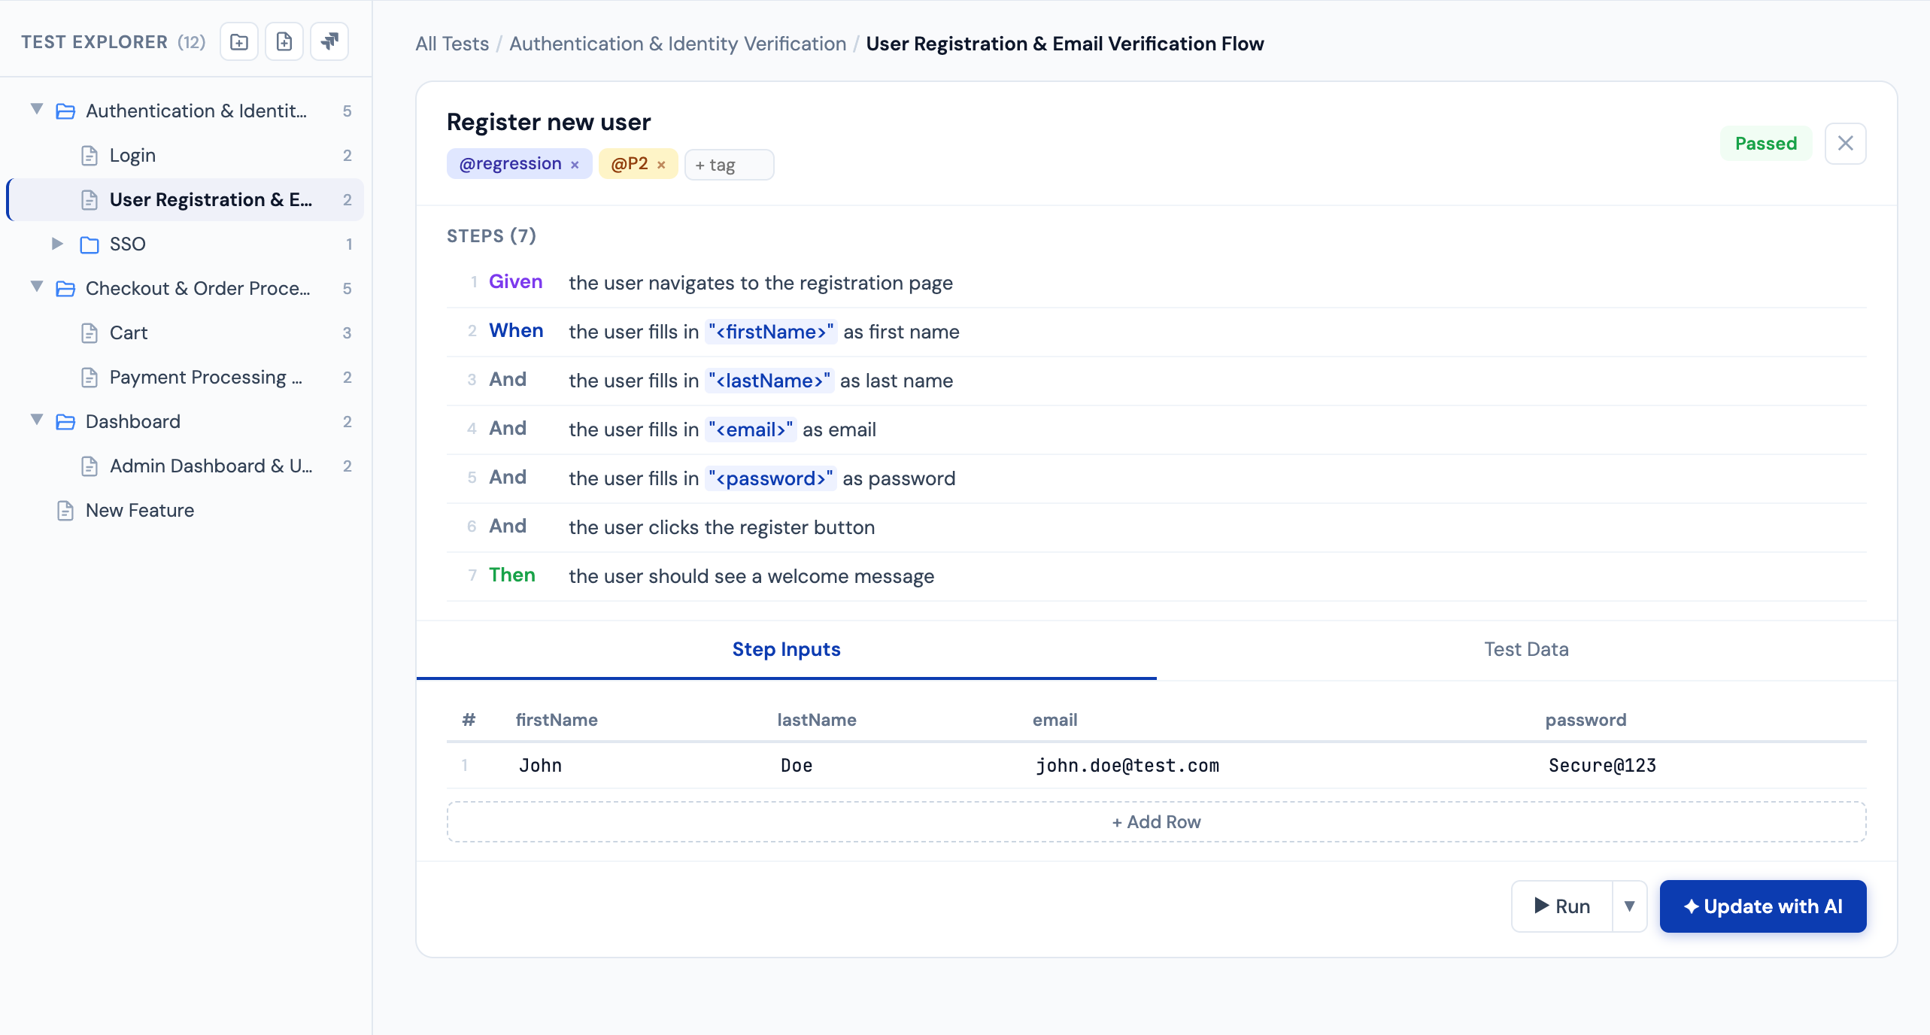The image size is (1930, 1035).
Task: Click the SSO folder icon
Action: pos(90,244)
